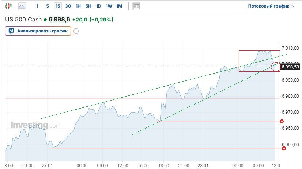
Task: Click the info icon beside the analyze button
Action: [x=76, y=31]
